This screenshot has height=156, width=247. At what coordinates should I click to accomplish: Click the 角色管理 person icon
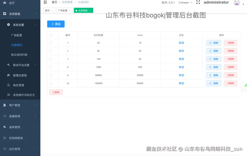9,85
